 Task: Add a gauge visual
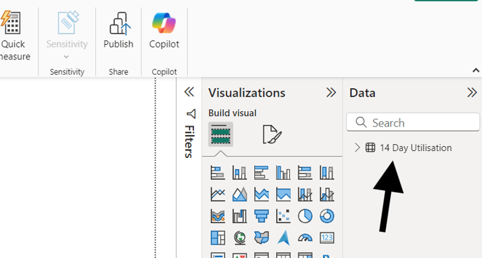tap(305, 238)
